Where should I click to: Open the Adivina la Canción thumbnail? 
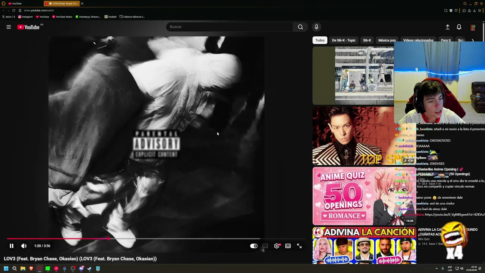click(364, 245)
